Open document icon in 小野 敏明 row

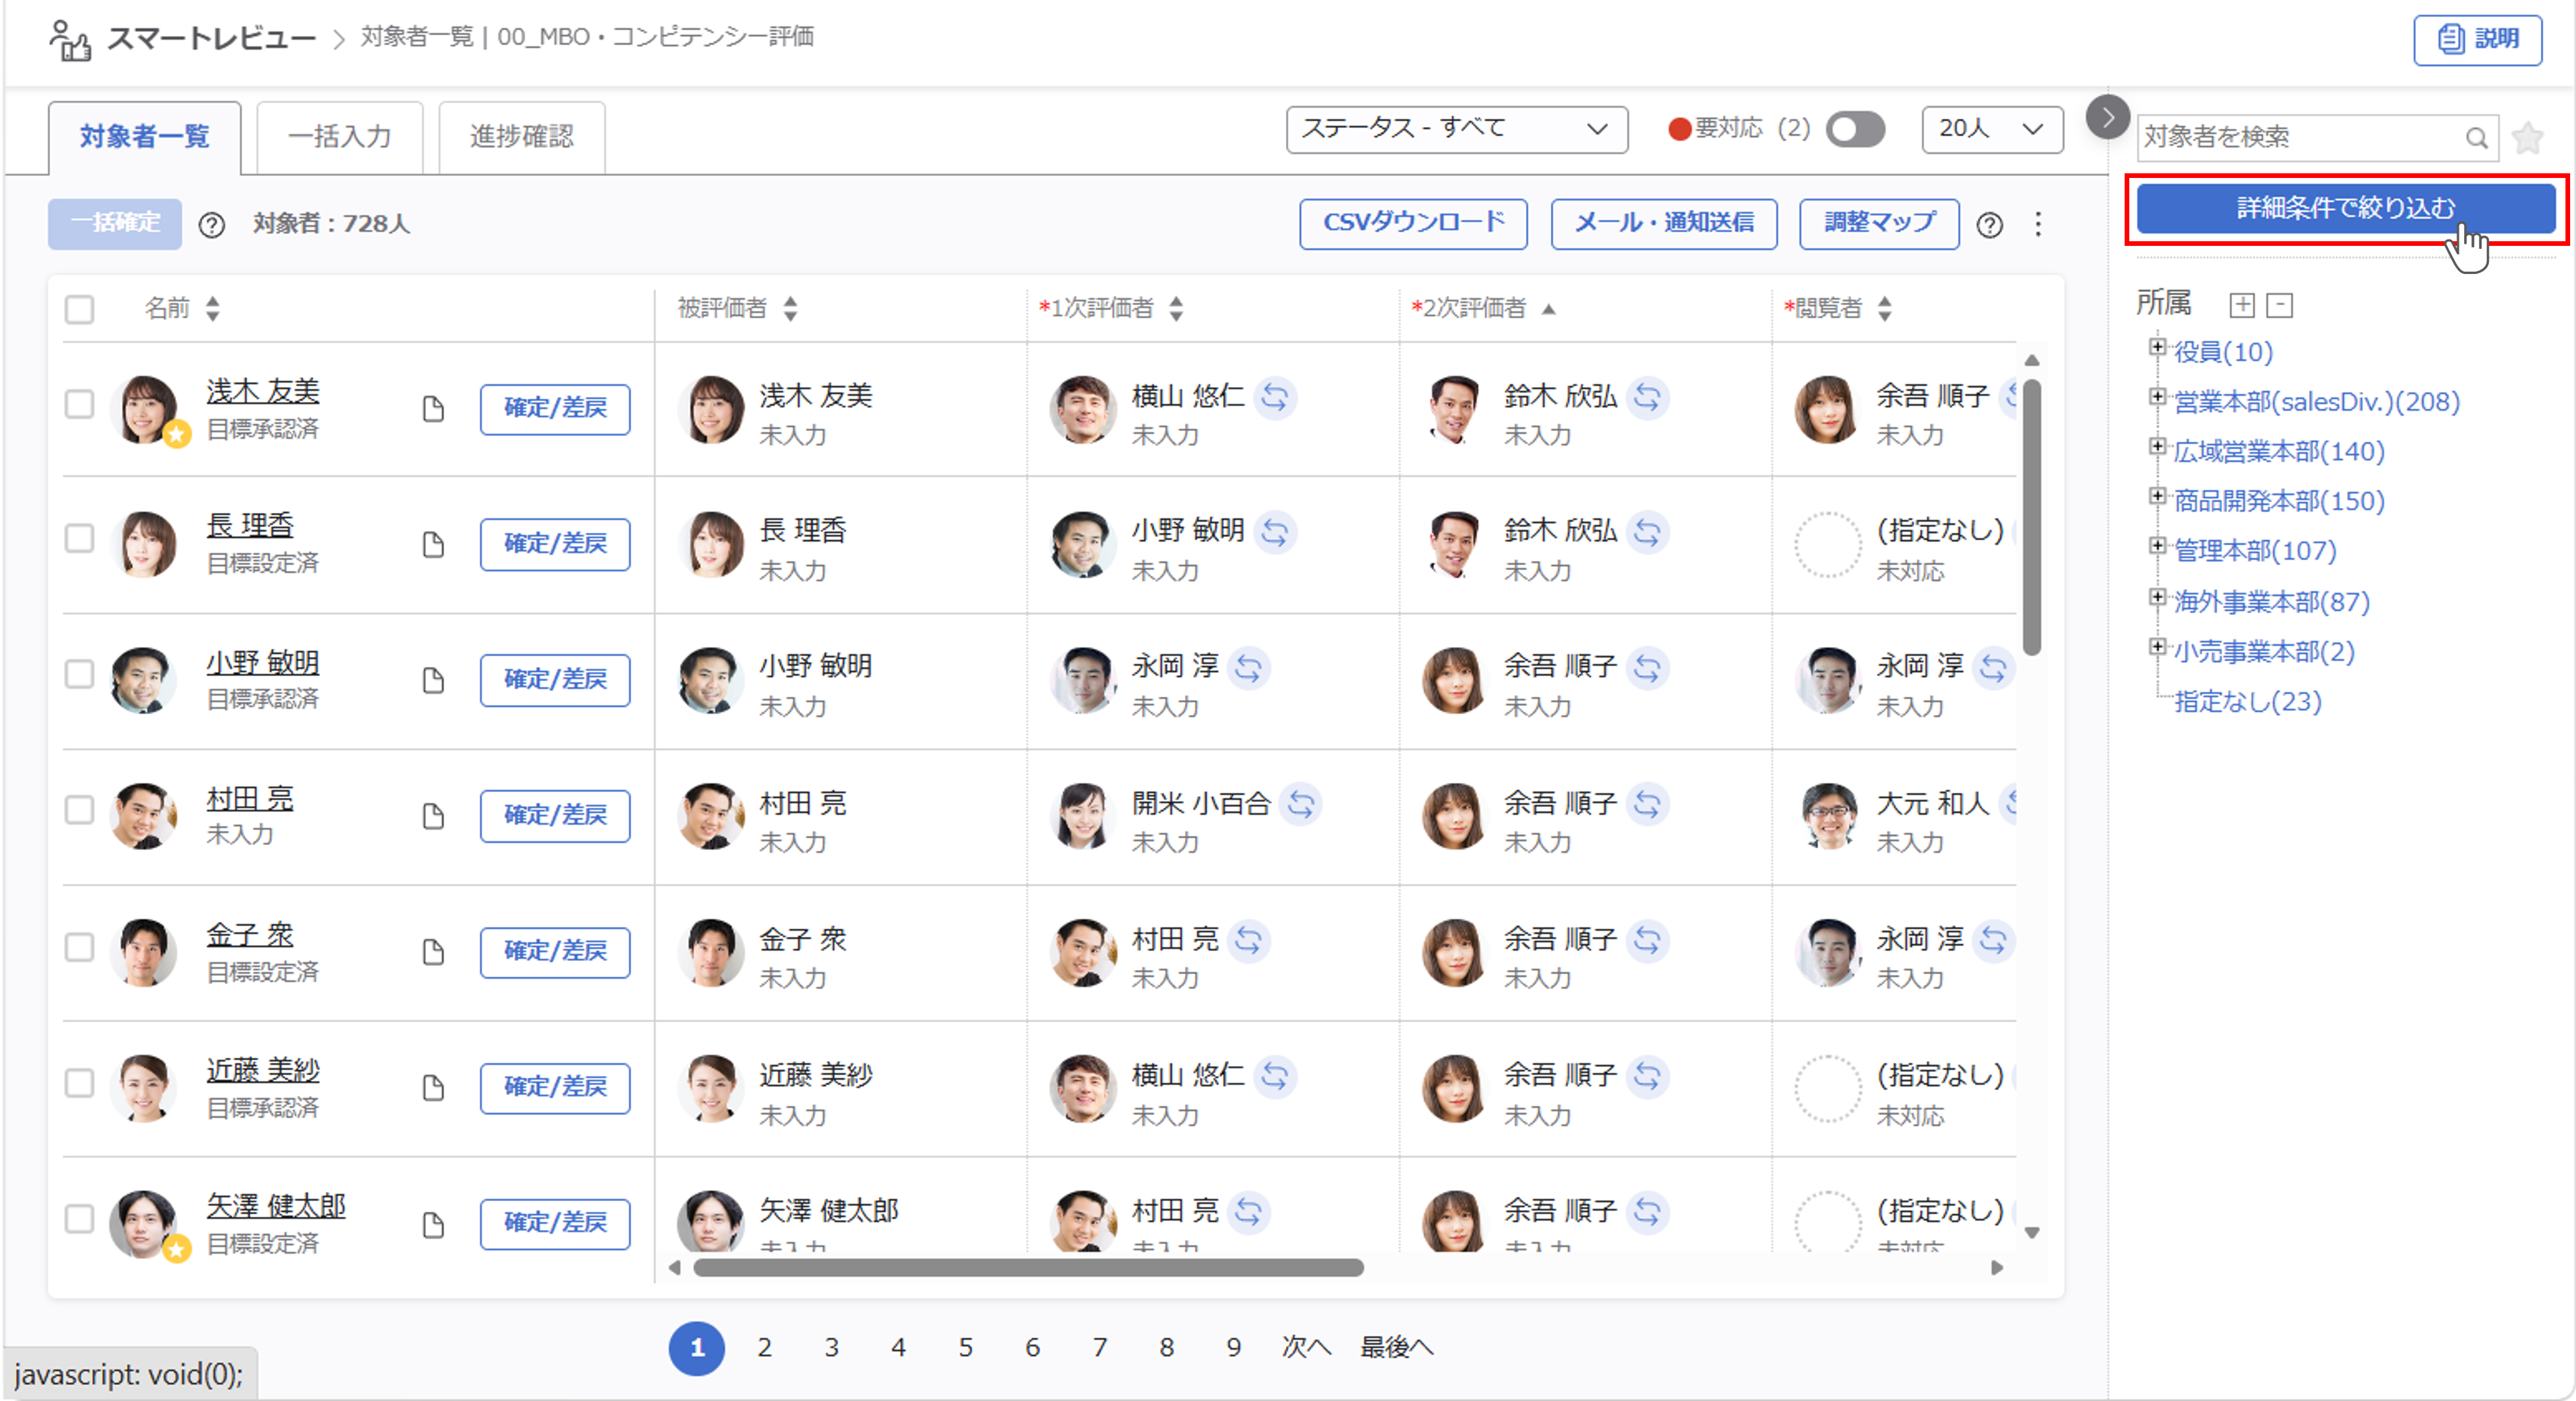point(433,681)
